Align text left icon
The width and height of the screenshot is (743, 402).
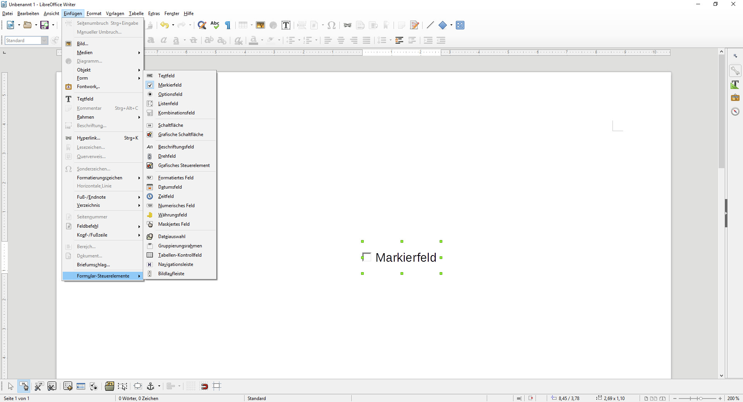click(x=328, y=40)
